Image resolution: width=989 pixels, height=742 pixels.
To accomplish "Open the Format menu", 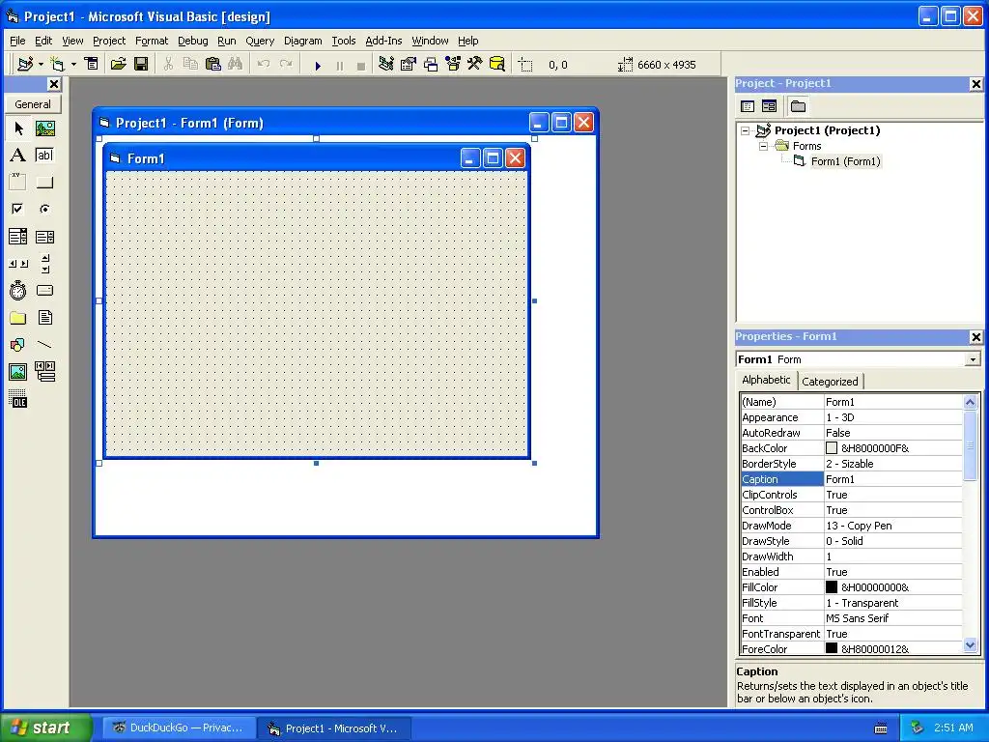I will tap(152, 41).
